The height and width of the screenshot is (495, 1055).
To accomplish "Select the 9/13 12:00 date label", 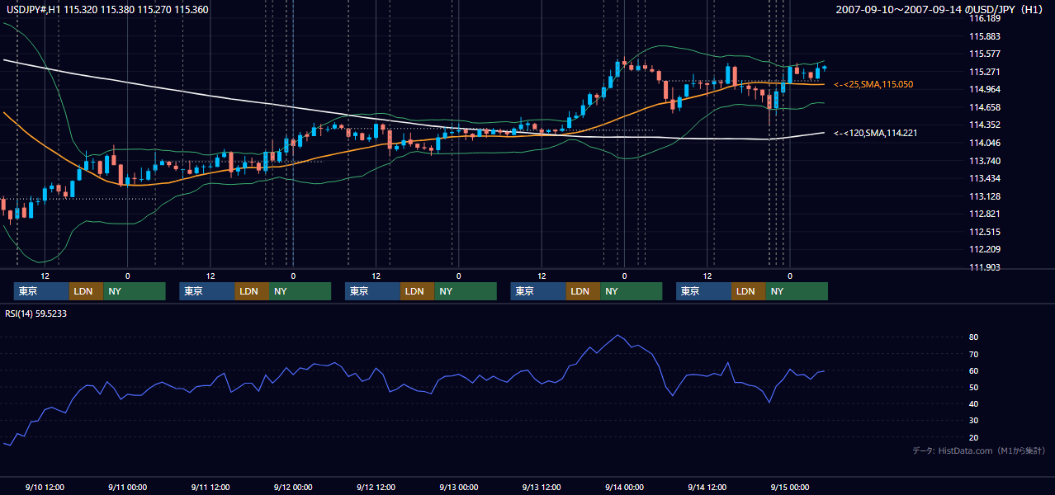I will pos(542,488).
